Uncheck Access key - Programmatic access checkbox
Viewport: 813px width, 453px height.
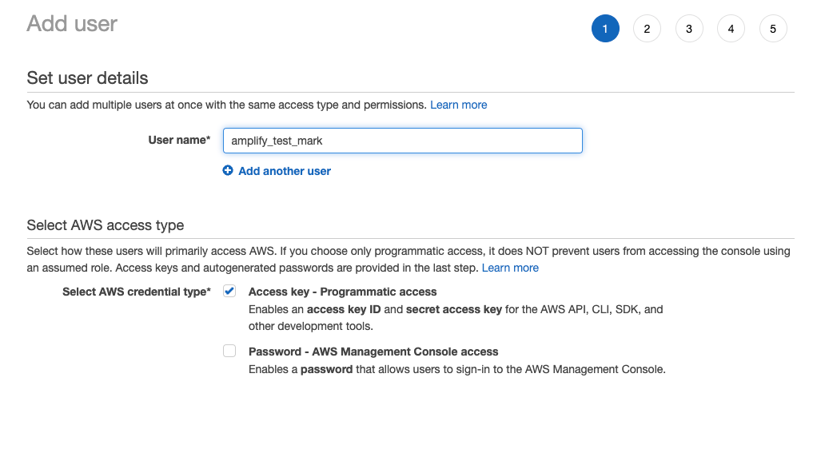pos(229,291)
